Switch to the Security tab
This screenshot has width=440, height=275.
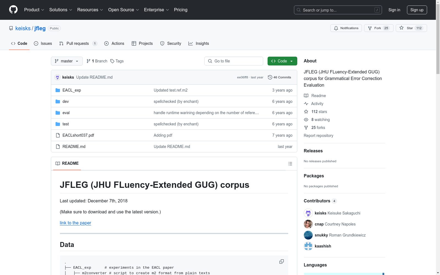click(170, 43)
